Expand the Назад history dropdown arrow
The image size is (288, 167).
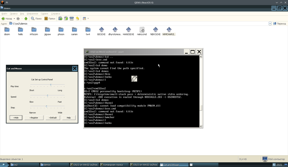click(14, 19)
